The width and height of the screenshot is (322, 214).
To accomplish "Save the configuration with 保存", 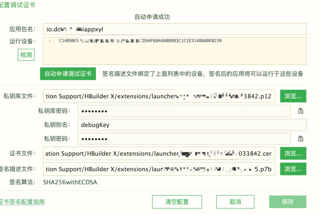I will point(287,202).
